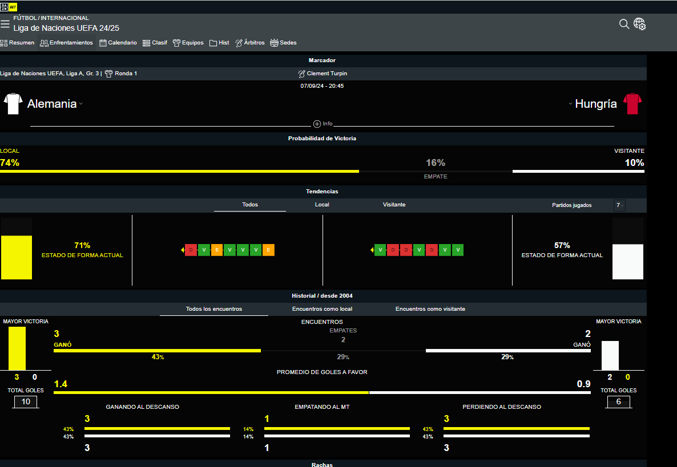Click the Germany white jersey icon
Image resolution: width=677 pixels, height=467 pixels.
coord(13,104)
